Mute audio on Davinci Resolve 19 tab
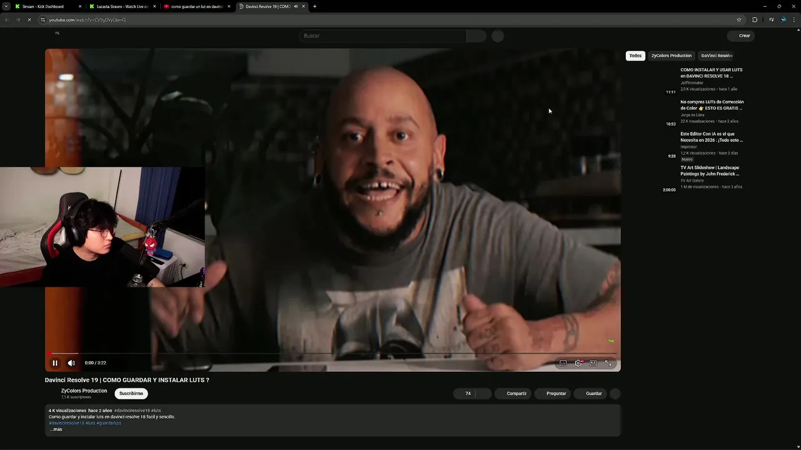801x450 pixels. click(296, 6)
